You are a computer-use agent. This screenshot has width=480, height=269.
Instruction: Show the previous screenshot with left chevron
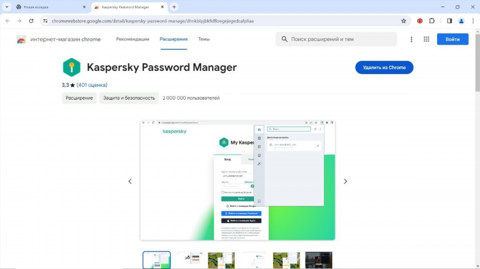[x=130, y=181]
